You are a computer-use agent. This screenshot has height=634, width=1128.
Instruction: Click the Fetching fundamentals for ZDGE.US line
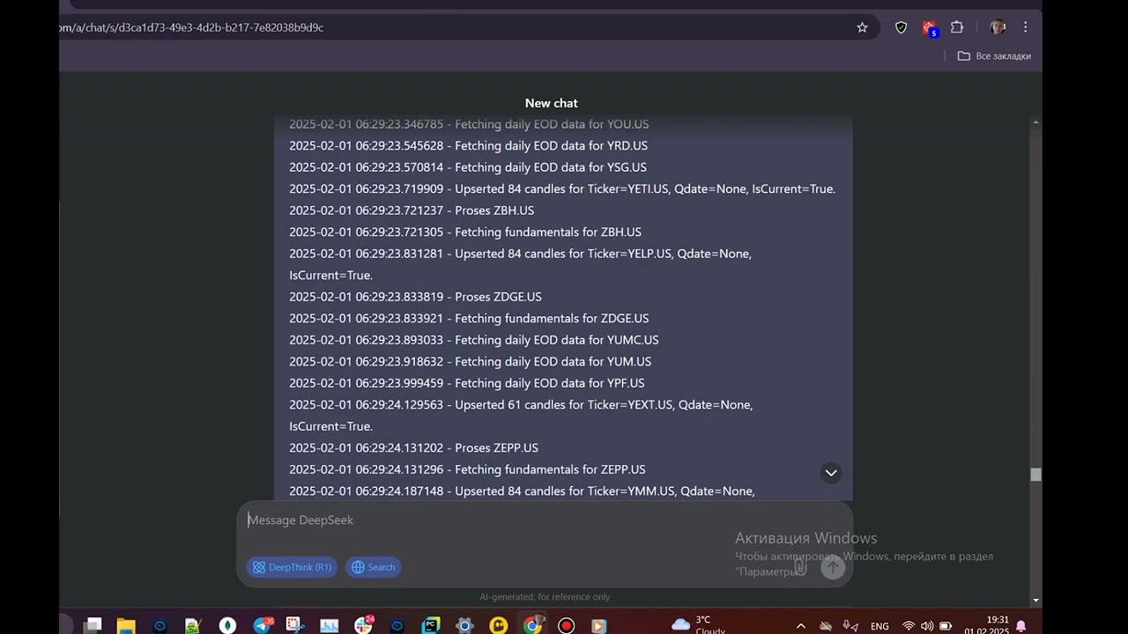tap(469, 318)
